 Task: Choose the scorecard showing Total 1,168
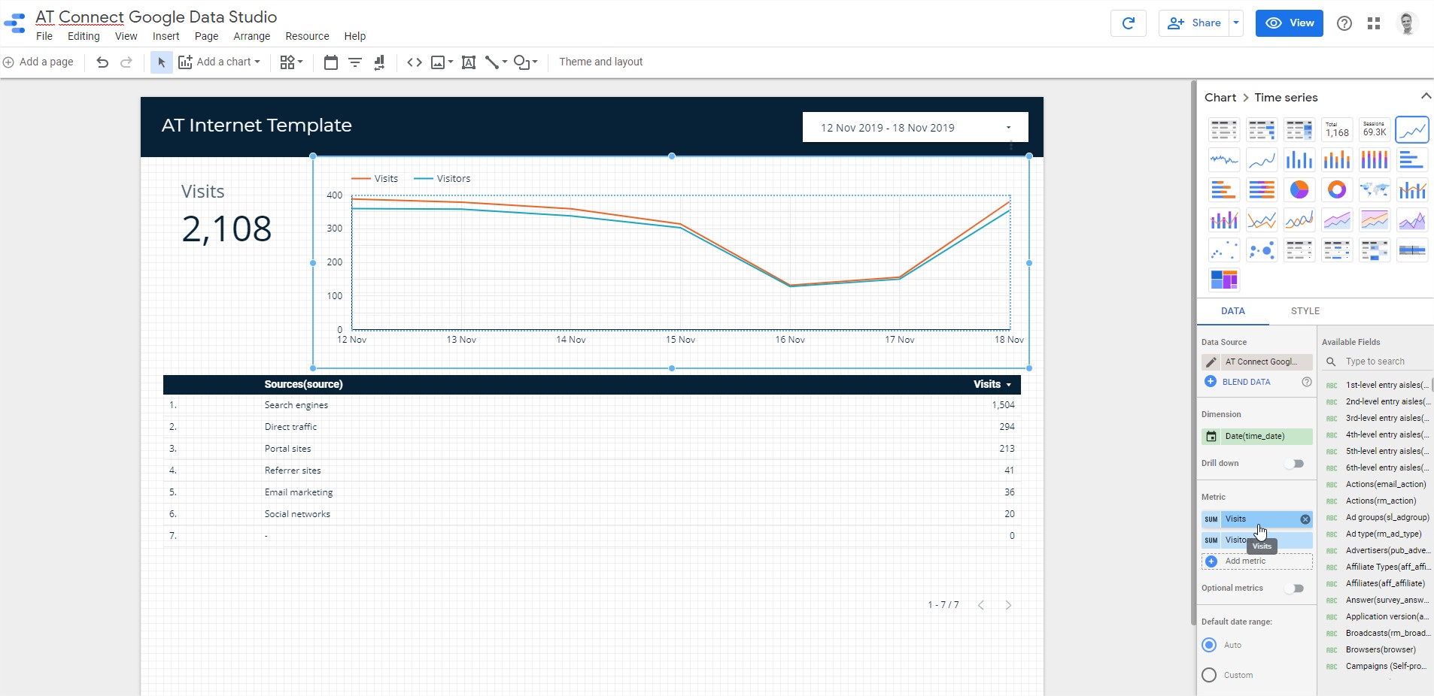(1337, 129)
